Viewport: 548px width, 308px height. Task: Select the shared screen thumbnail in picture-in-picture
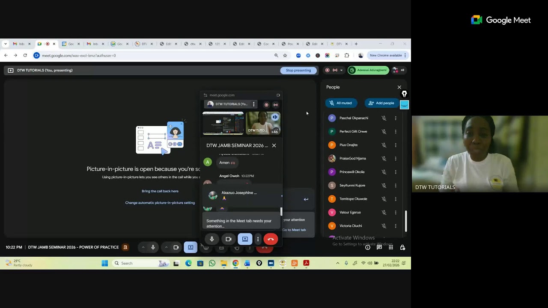pos(223,123)
